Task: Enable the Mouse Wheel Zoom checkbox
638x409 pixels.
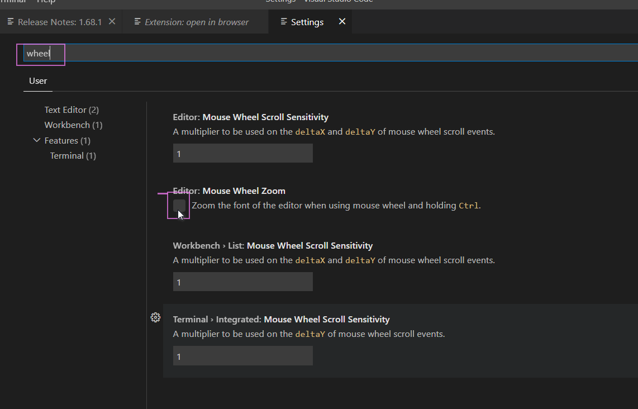Action: point(179,206)
